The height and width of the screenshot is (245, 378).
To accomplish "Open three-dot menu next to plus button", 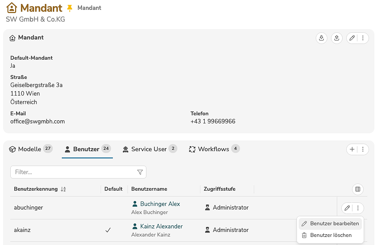I will click(363, 149).
